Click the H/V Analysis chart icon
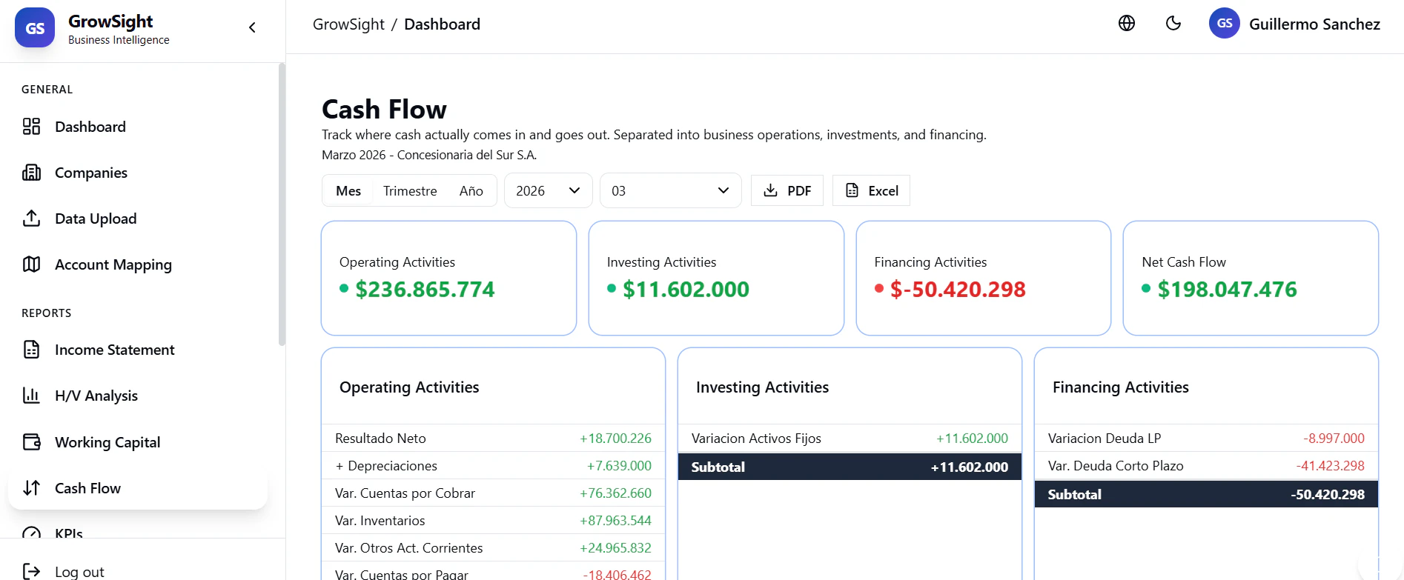This screenshot has height=580, width=1404. tap(31, 396)
